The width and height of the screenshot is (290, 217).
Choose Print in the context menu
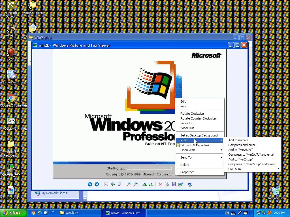pyautogui.click(x=200, y=106)
